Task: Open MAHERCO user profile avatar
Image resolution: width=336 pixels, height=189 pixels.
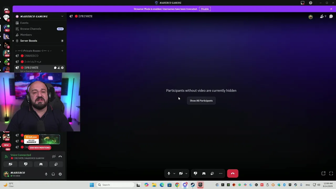Action: (x=6, y=174)
